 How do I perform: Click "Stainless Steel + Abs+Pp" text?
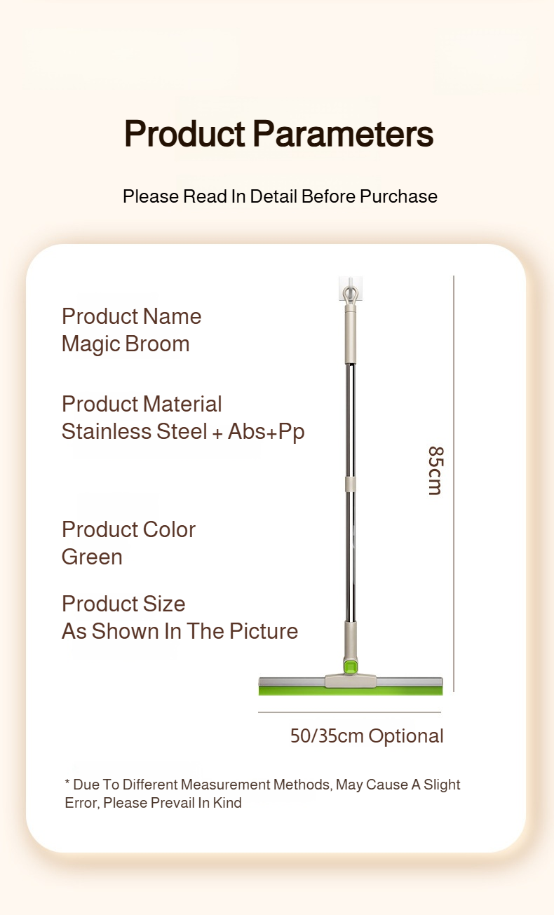(x=183, y=432)
